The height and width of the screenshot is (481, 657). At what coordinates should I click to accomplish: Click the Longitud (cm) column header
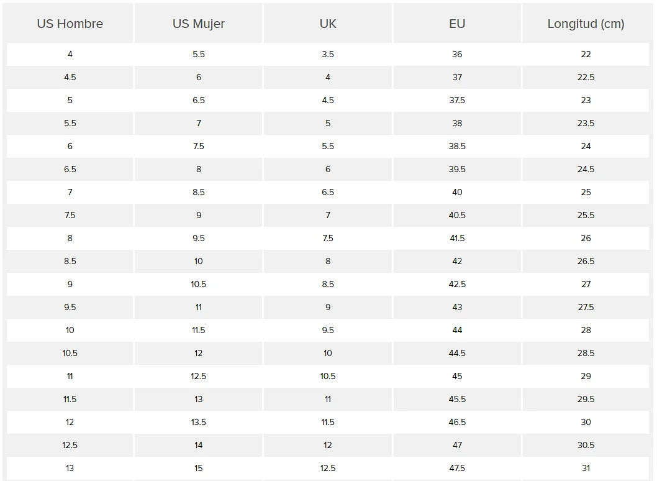(586, 24)
